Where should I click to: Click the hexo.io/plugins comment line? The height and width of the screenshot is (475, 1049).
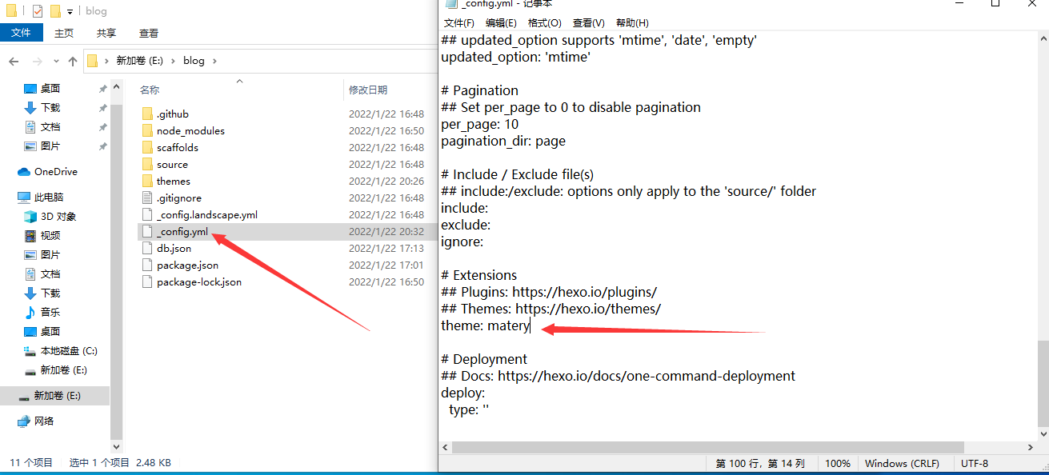549,292
